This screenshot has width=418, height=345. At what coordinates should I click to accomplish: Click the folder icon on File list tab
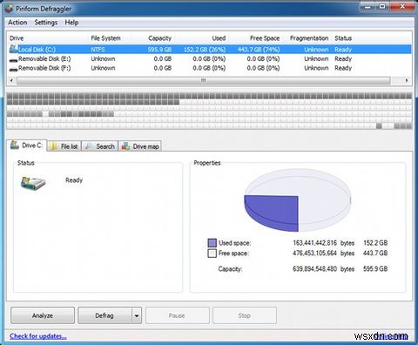(53, 146)
